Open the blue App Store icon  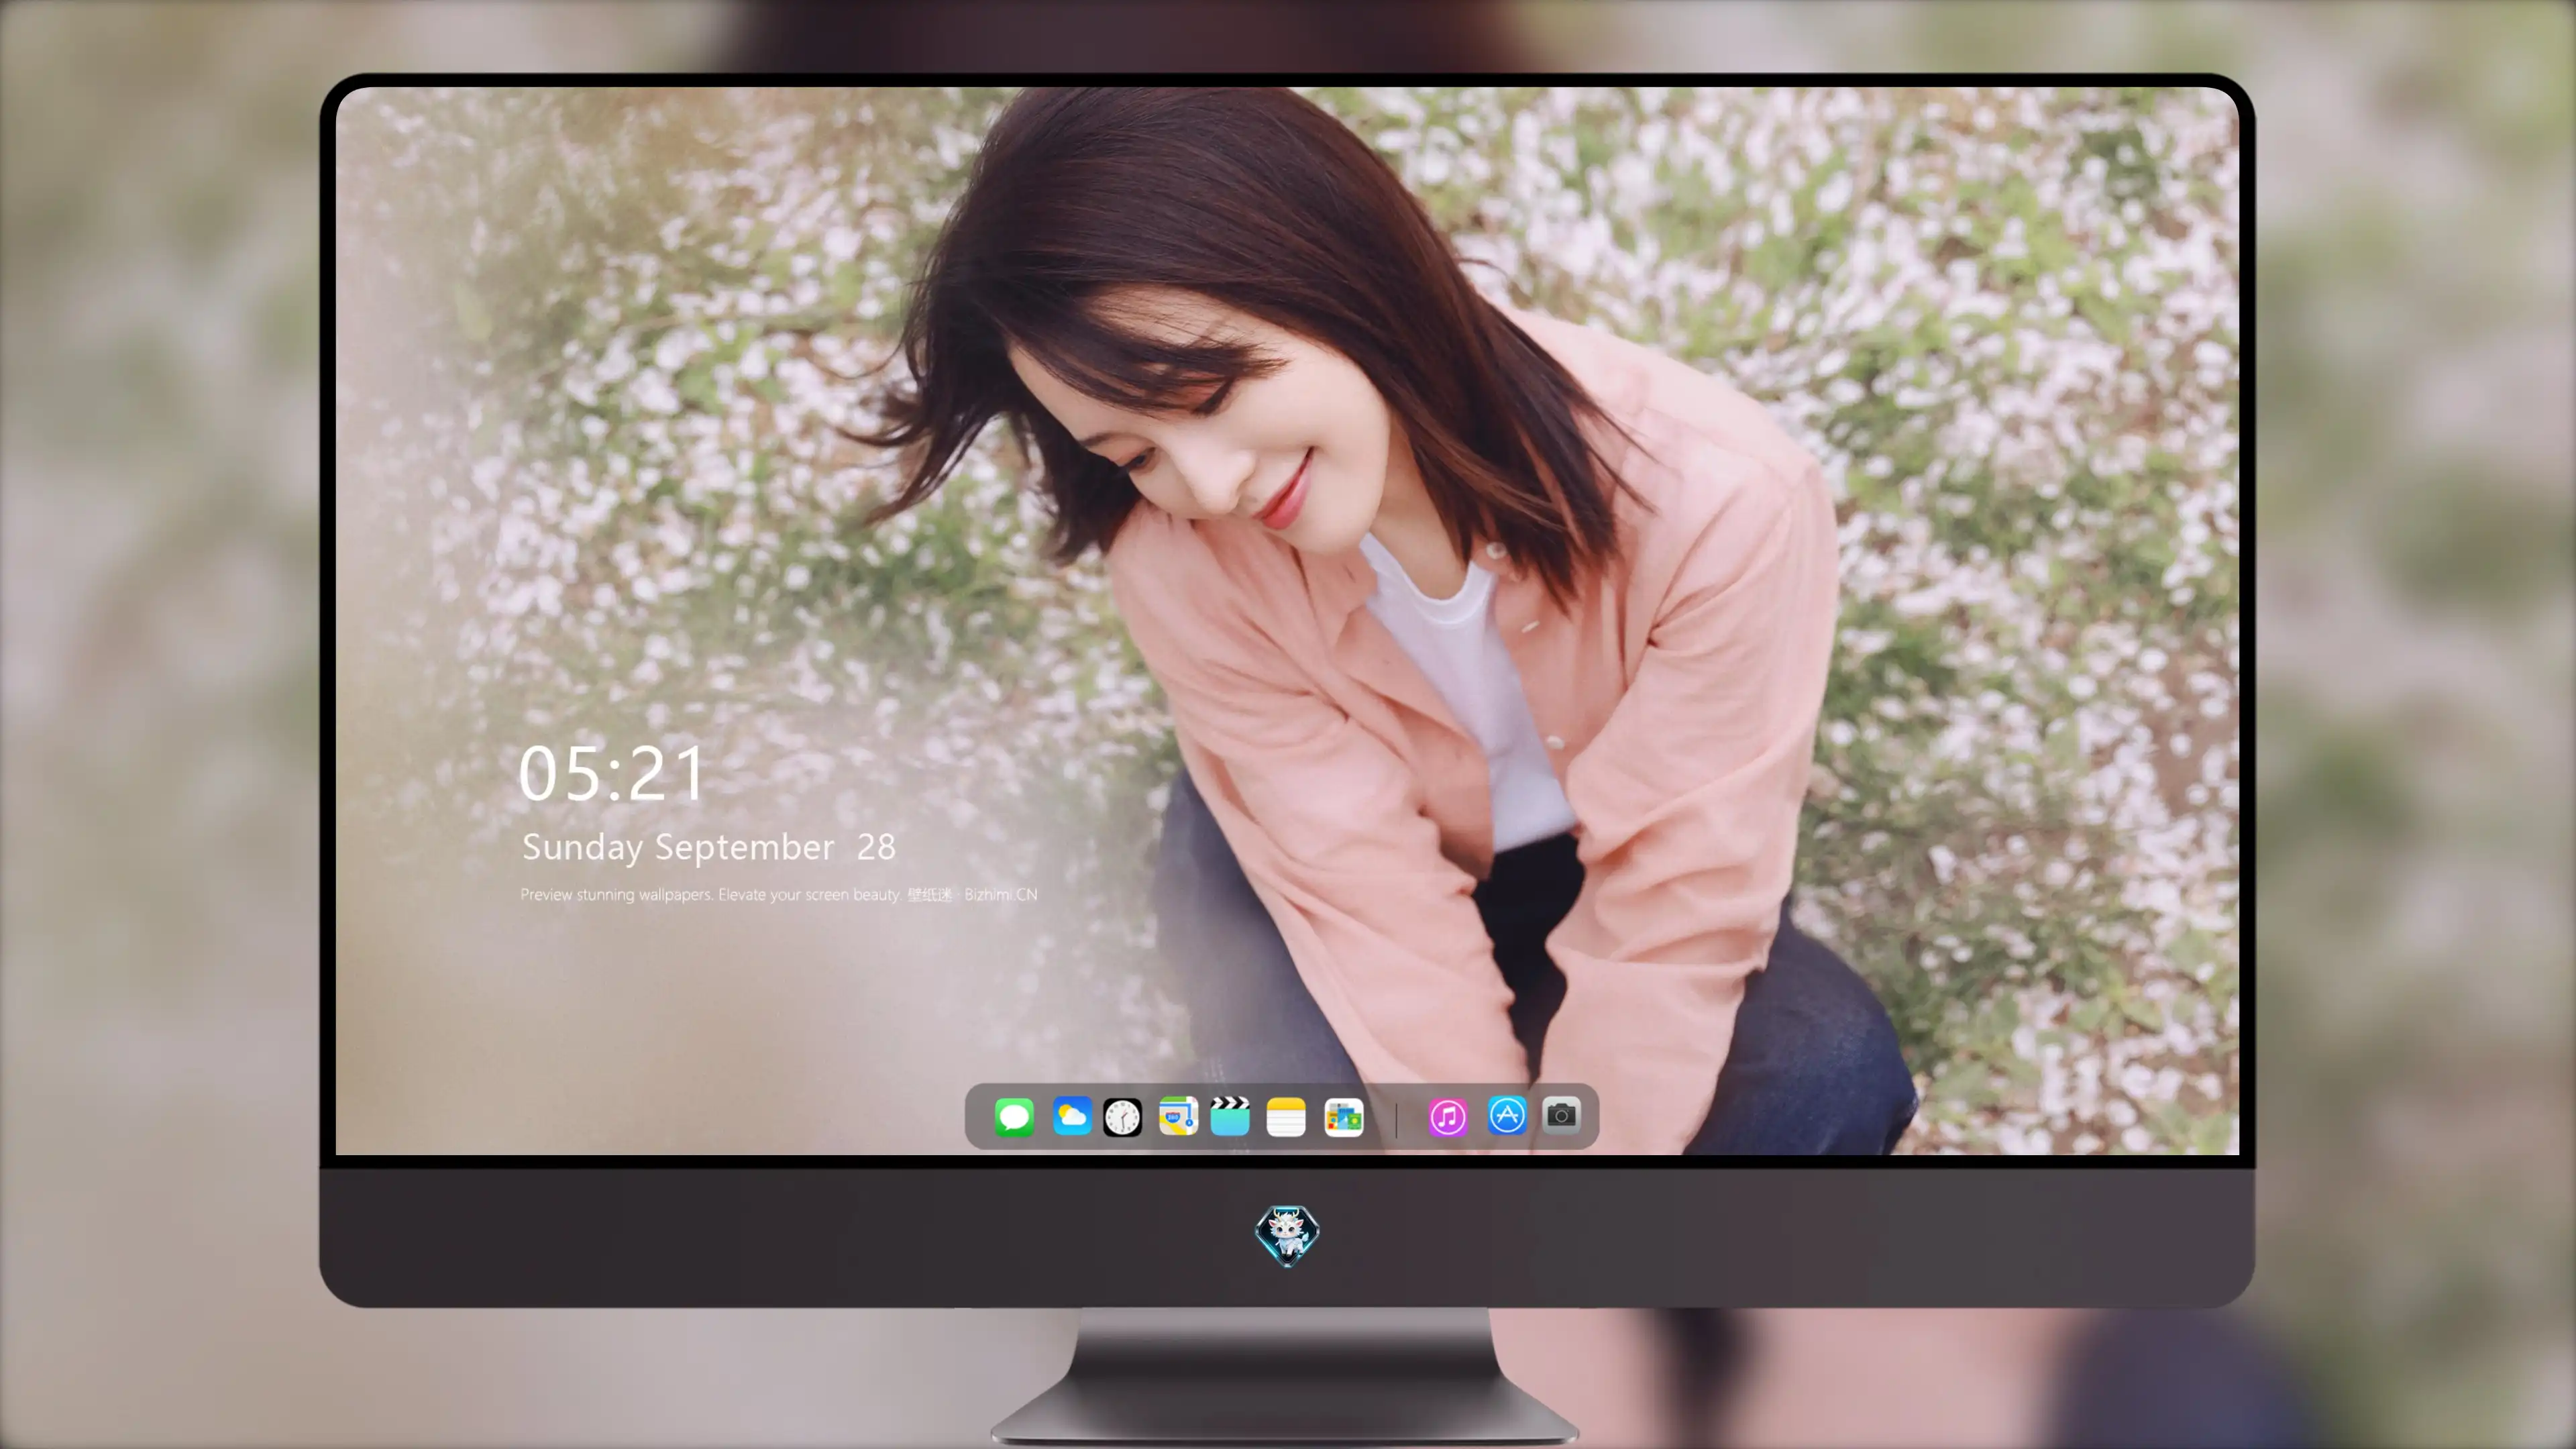click(1507, 1115)
